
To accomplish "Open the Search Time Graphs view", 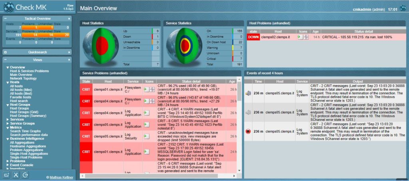I will 25,131.
